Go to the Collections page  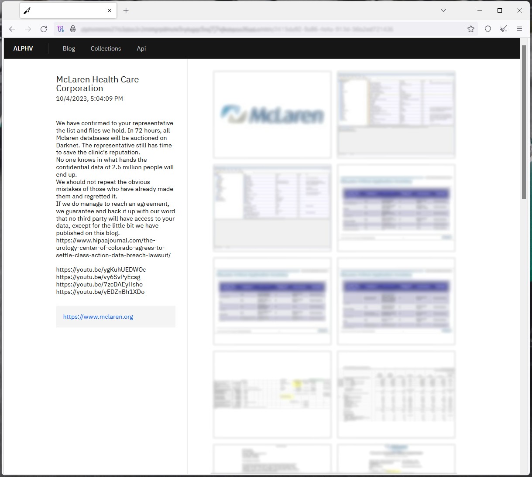click(106, 48)
